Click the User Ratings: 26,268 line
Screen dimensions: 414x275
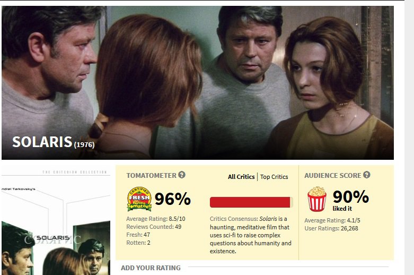click(x=331, y=228)
